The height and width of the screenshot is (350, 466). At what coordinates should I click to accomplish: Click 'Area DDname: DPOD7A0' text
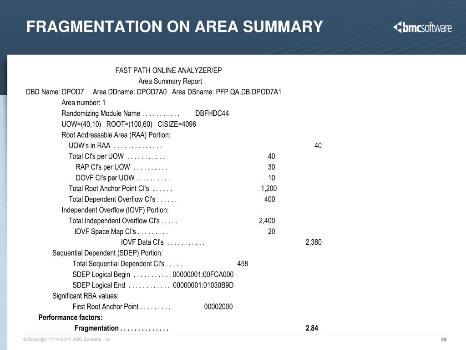click(130, 92)
